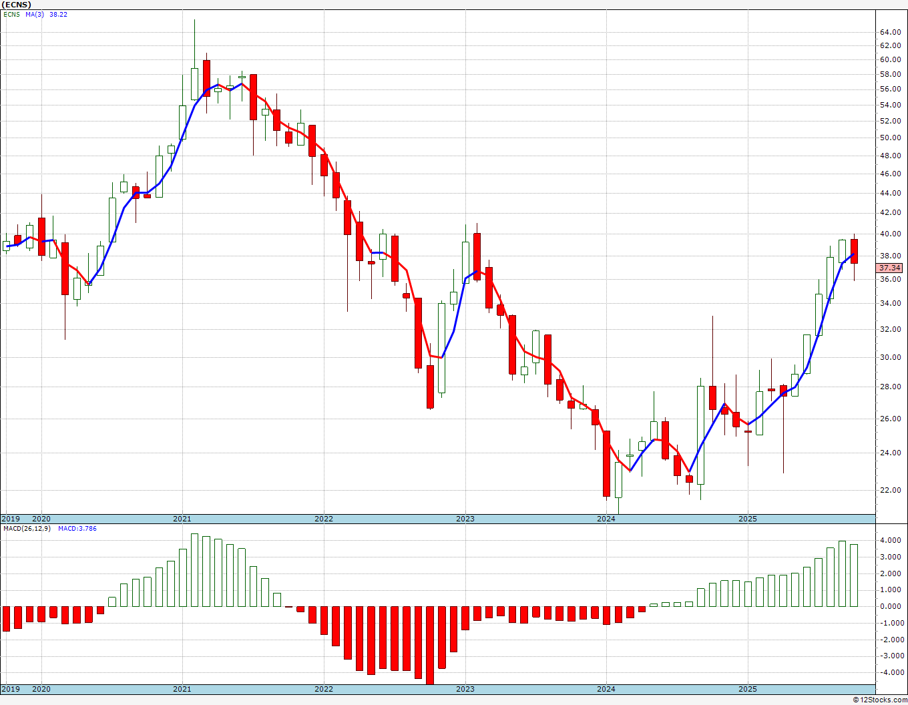Click 2024 on the MACD panel time axis
The image size is (908, 705).
(606, 689)
